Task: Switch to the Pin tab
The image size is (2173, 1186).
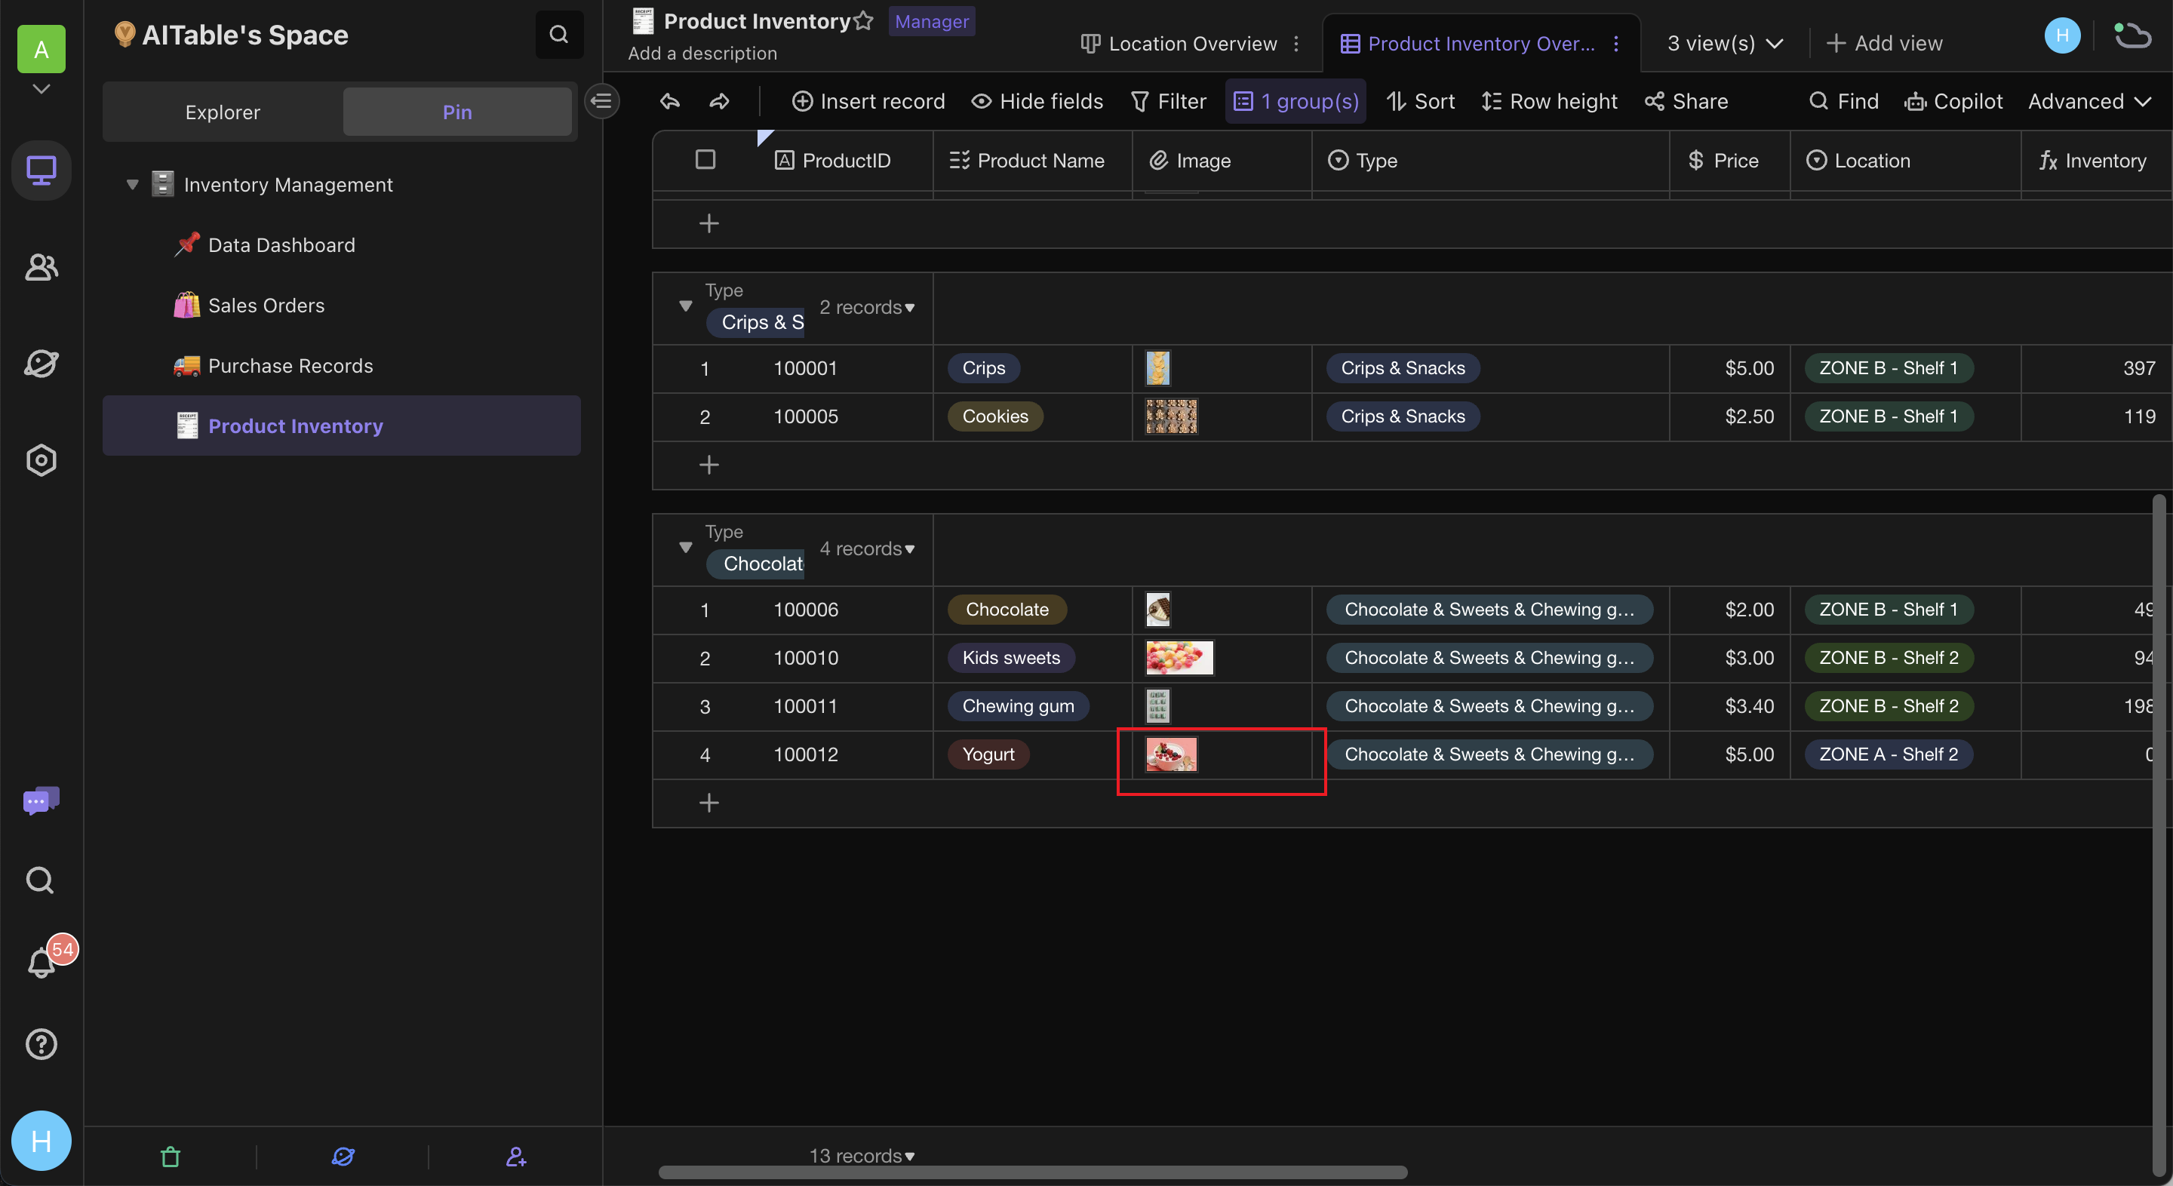Action: click(457, 112)
